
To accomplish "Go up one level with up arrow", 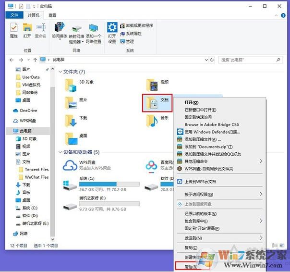I will click(35, 60).
